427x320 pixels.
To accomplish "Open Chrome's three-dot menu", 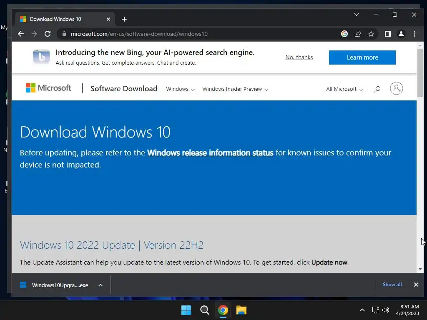I will 414,34.
